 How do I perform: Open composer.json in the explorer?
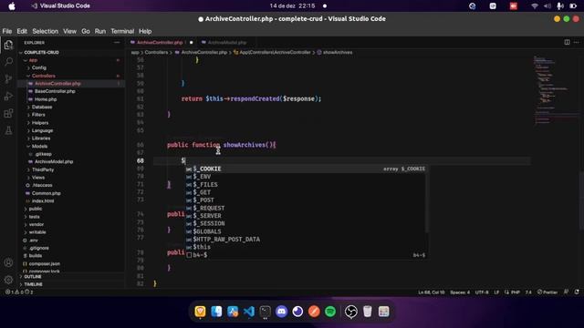pyautogui.click(x=44, y=263)
